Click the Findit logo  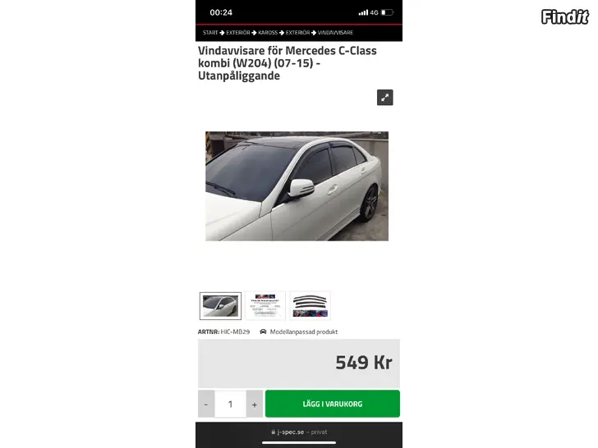565,16
